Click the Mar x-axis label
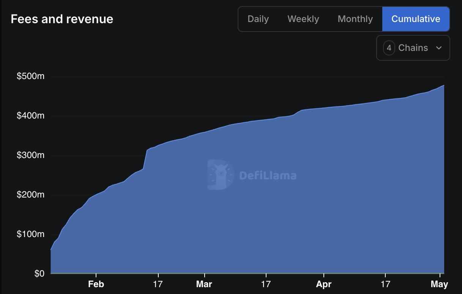This screenshot has width=462, height=294. click(204, 284)
